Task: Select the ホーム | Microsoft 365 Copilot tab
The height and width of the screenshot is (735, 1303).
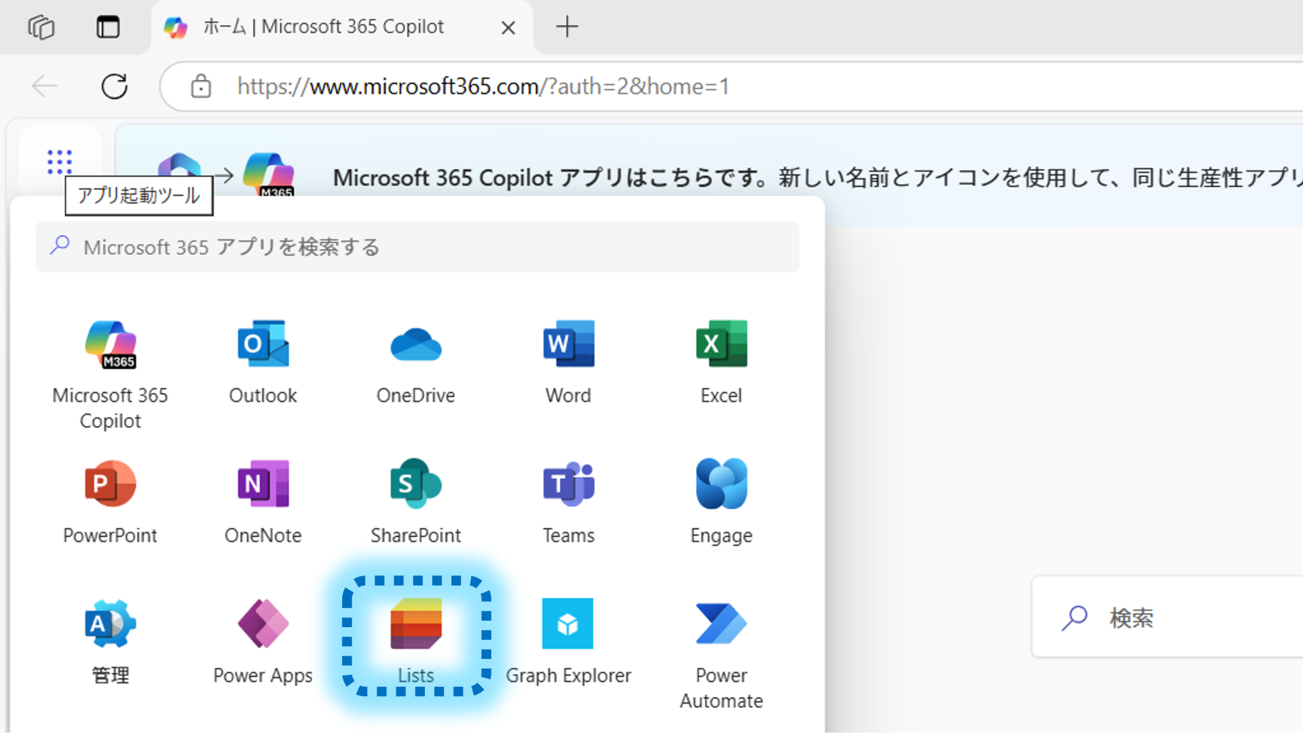Action: pyautogui.click(x=342, y=27)
